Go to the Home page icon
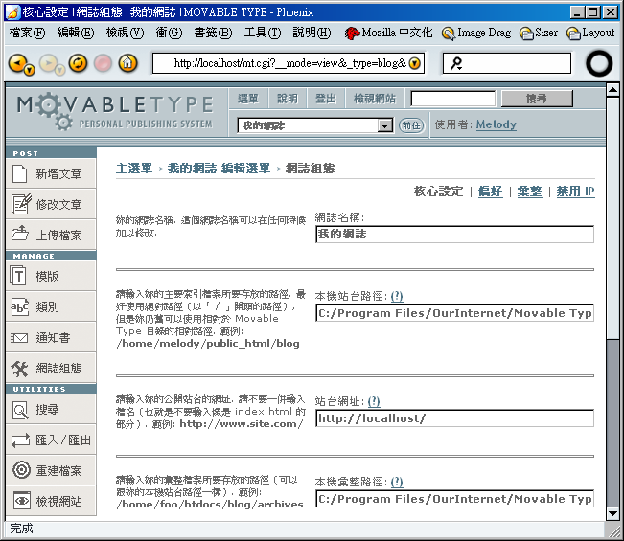The height and width of the screenshot is (541, 624). 127,63
